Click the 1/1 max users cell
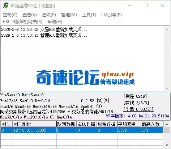 tap(152, 130)
